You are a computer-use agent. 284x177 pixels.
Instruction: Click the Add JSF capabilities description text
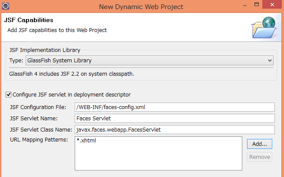(57, 30)
